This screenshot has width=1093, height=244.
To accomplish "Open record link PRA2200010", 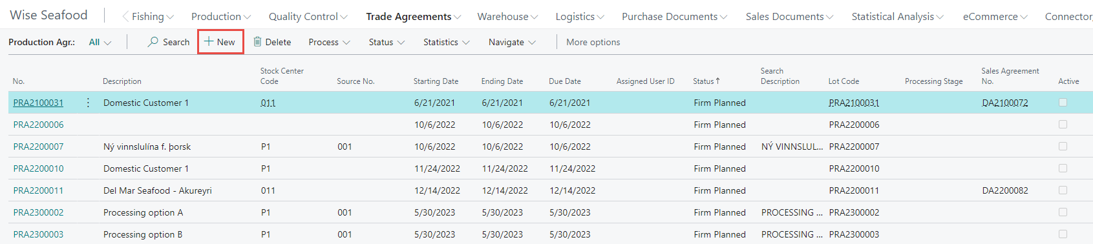I will [x=39, y=168].
